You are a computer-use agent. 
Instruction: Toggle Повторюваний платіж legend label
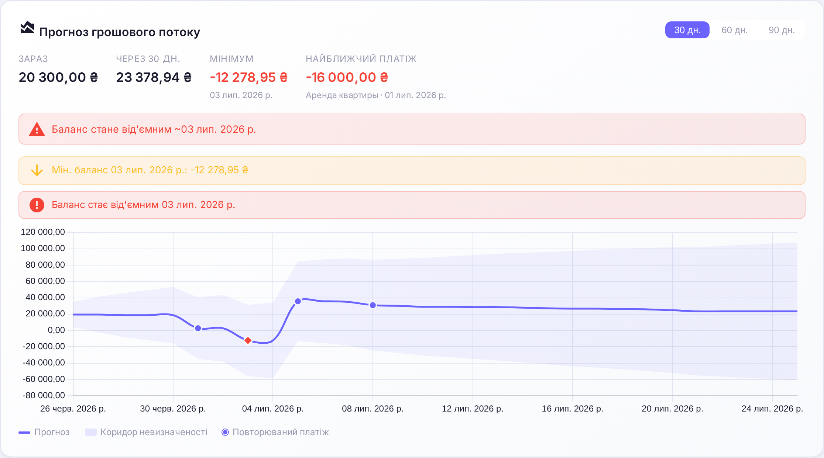pos(281,432)
